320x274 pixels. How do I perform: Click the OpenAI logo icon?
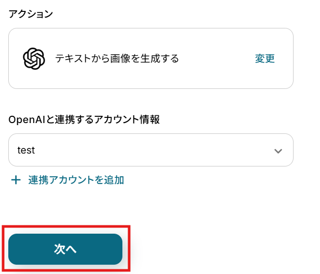pos(34,58)
